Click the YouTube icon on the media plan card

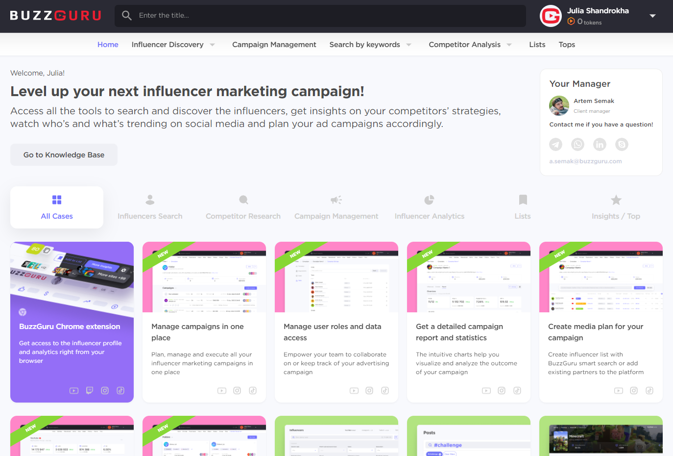point(619,391)
